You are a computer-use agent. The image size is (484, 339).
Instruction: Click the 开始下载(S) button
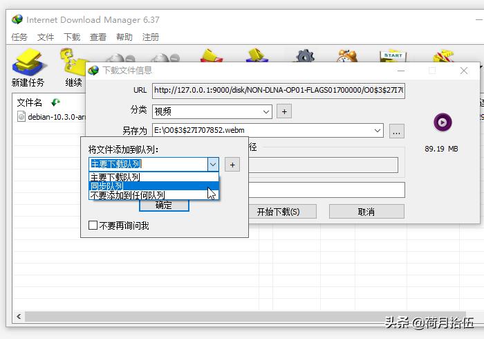(x=282, y=212)
